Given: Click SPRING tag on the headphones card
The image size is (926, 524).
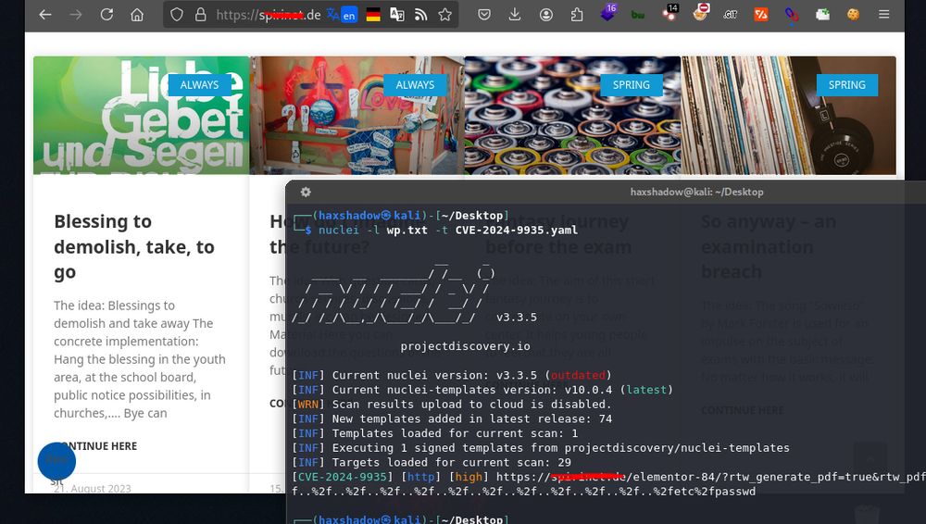Looking at the screenshot, I should pyautogui.click(x=847, y=85).
